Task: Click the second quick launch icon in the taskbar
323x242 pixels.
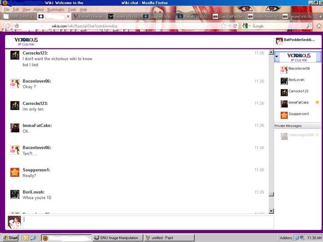Action: 33,238
